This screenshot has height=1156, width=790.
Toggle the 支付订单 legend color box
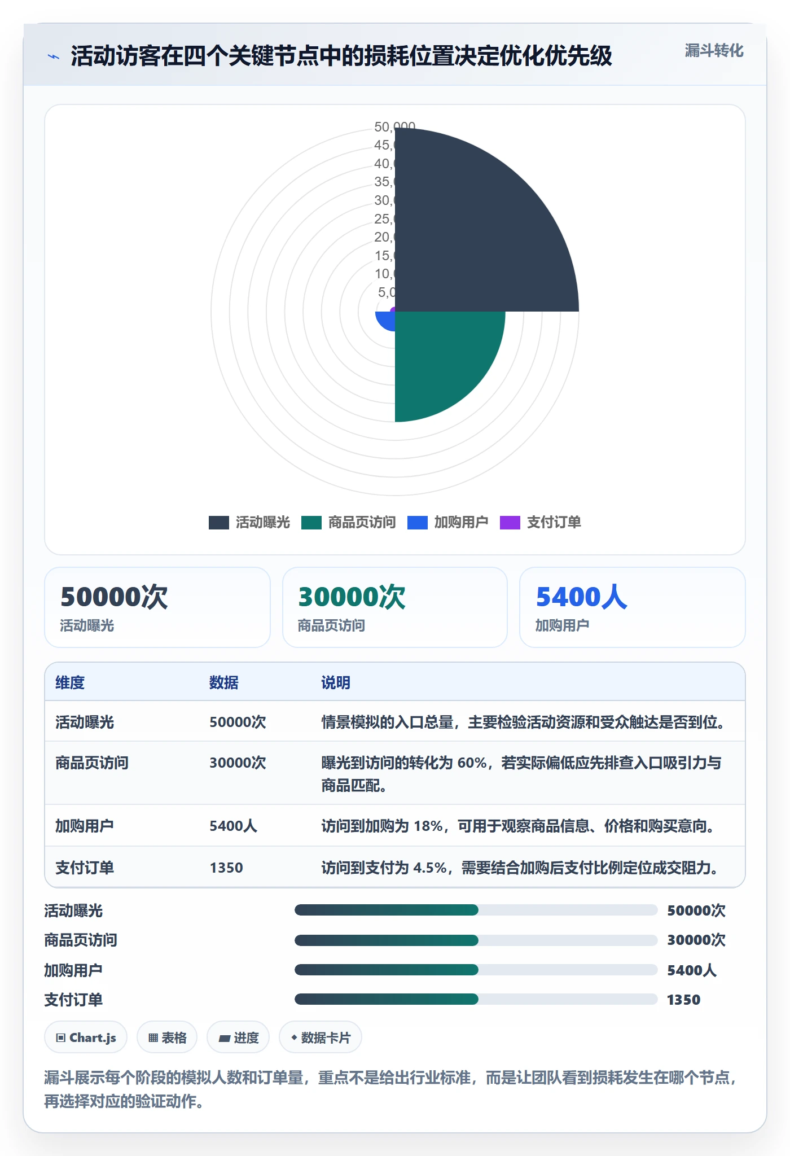coord(510,523)
